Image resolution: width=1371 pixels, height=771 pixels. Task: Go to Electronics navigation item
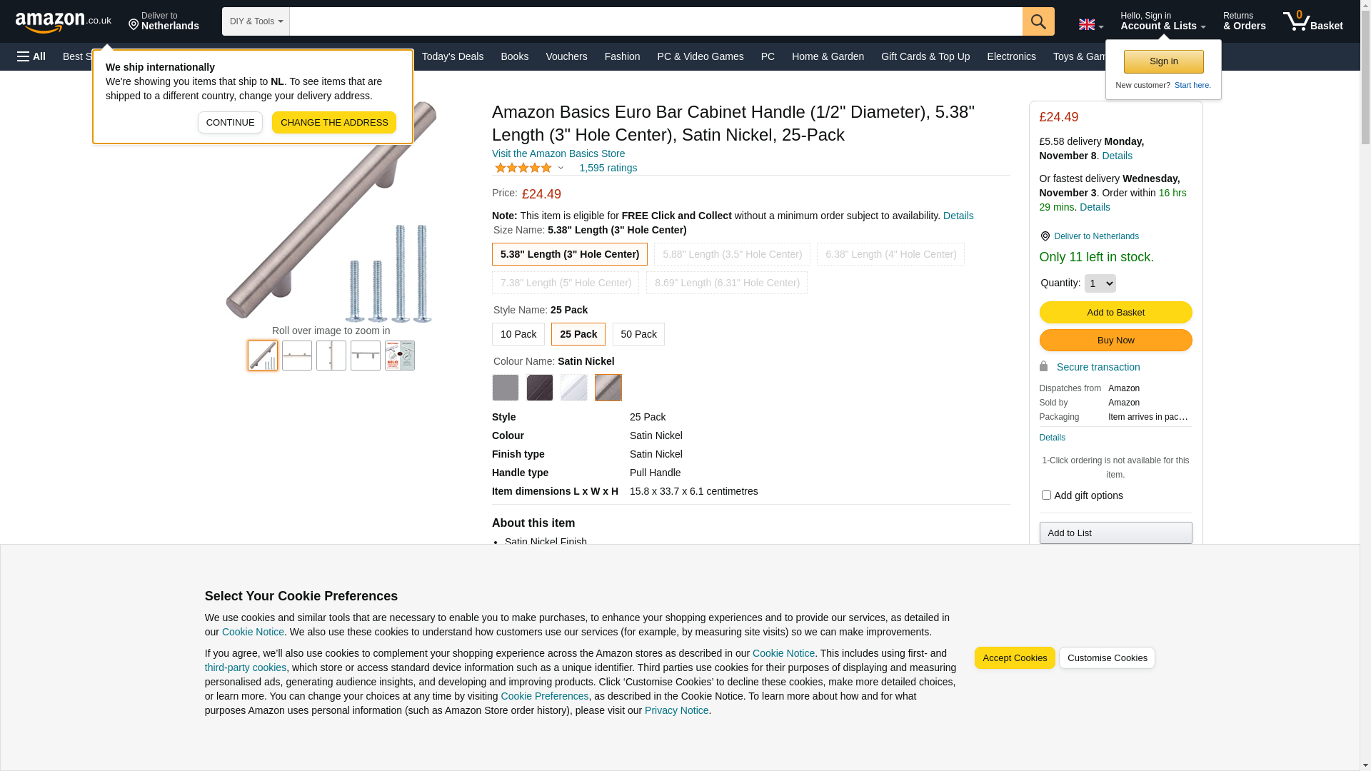point(1010,56)
